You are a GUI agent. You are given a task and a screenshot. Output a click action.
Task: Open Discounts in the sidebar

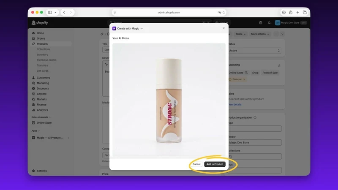coord(43,89)
